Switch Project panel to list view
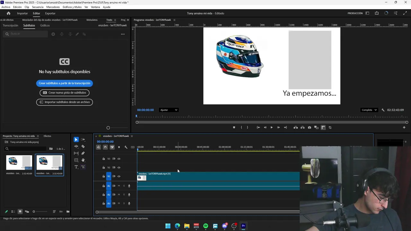 coord(13,211)
